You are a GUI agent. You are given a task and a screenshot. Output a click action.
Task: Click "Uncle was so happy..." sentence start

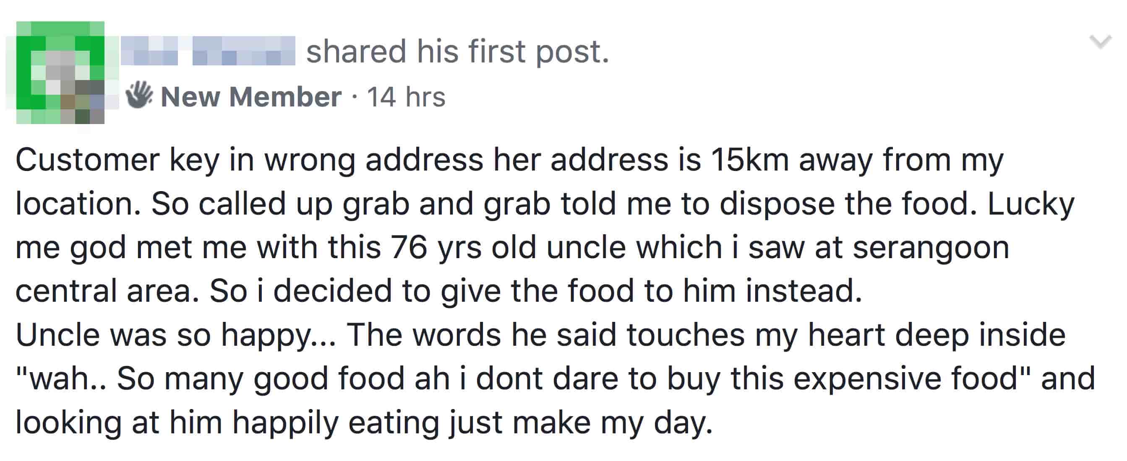pyautogui.click(x=175, y=335)
